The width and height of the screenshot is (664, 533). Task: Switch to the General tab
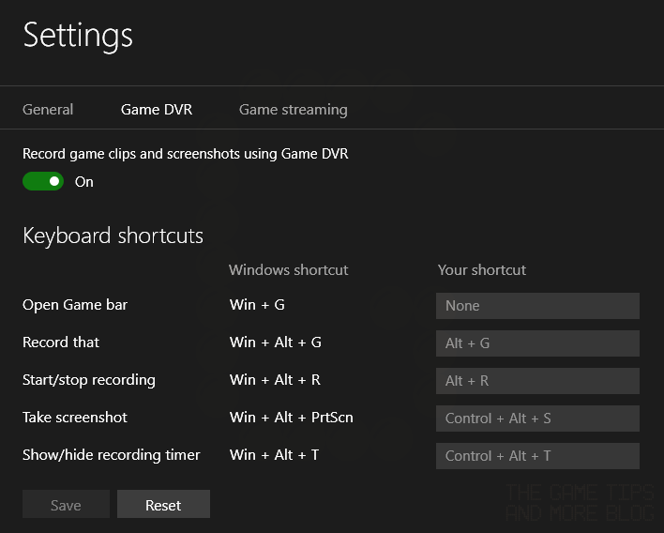click(48, 109)
